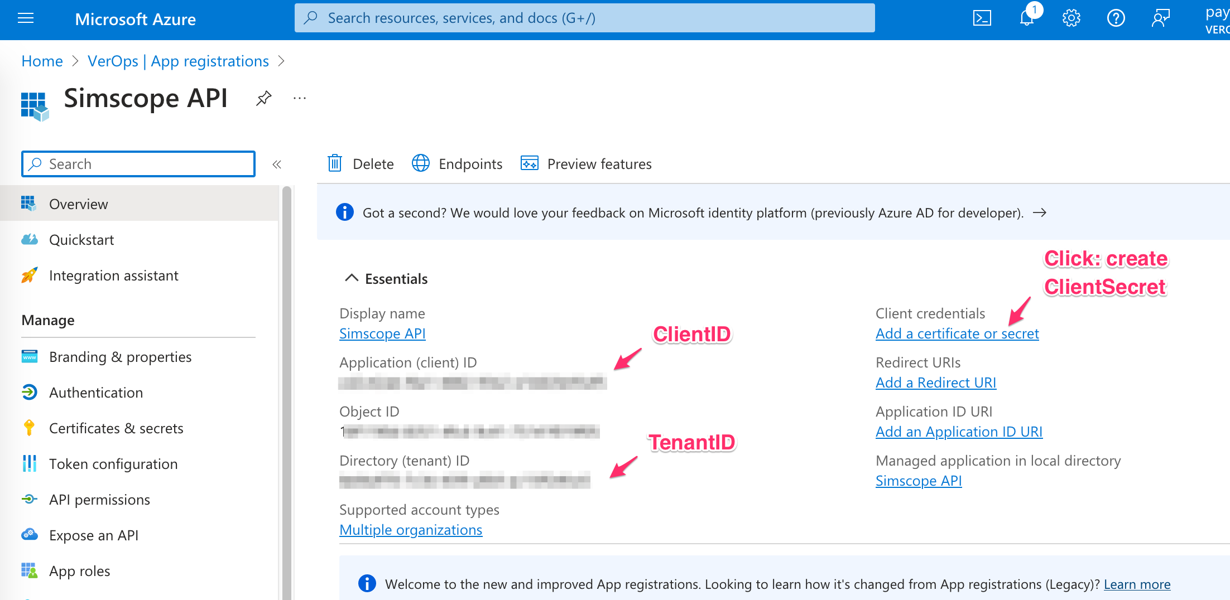Click the Expose an API cloud icon

29,535
